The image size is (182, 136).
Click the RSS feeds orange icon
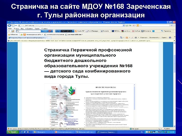click(127, 38)
